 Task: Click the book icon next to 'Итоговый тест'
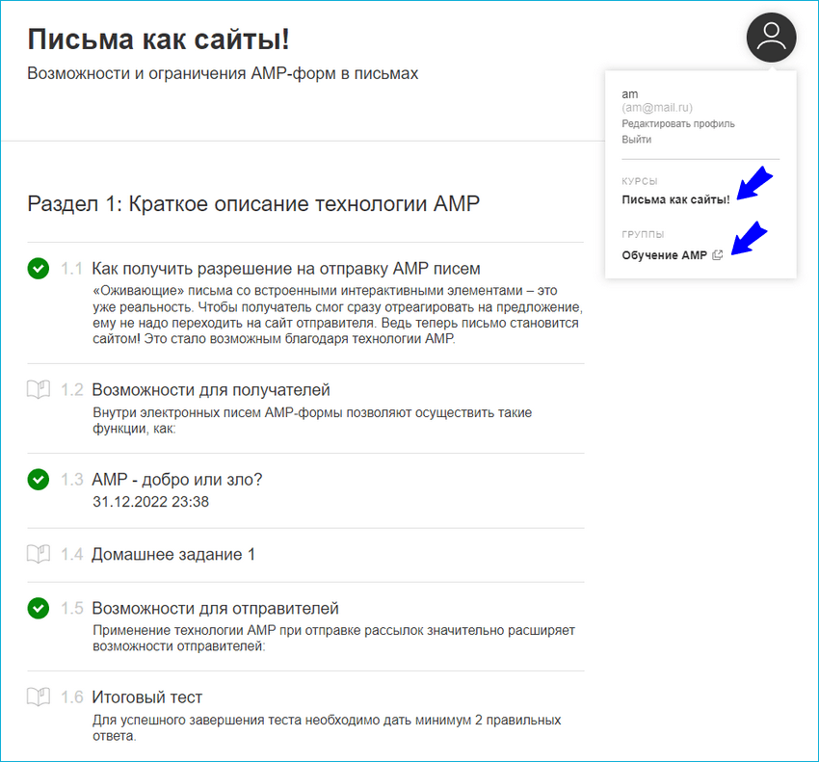[x=39, y=697]
